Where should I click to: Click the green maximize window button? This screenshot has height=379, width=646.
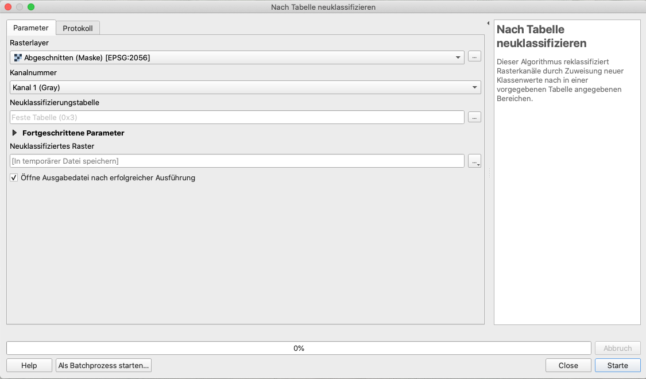[x=31, y=7]
